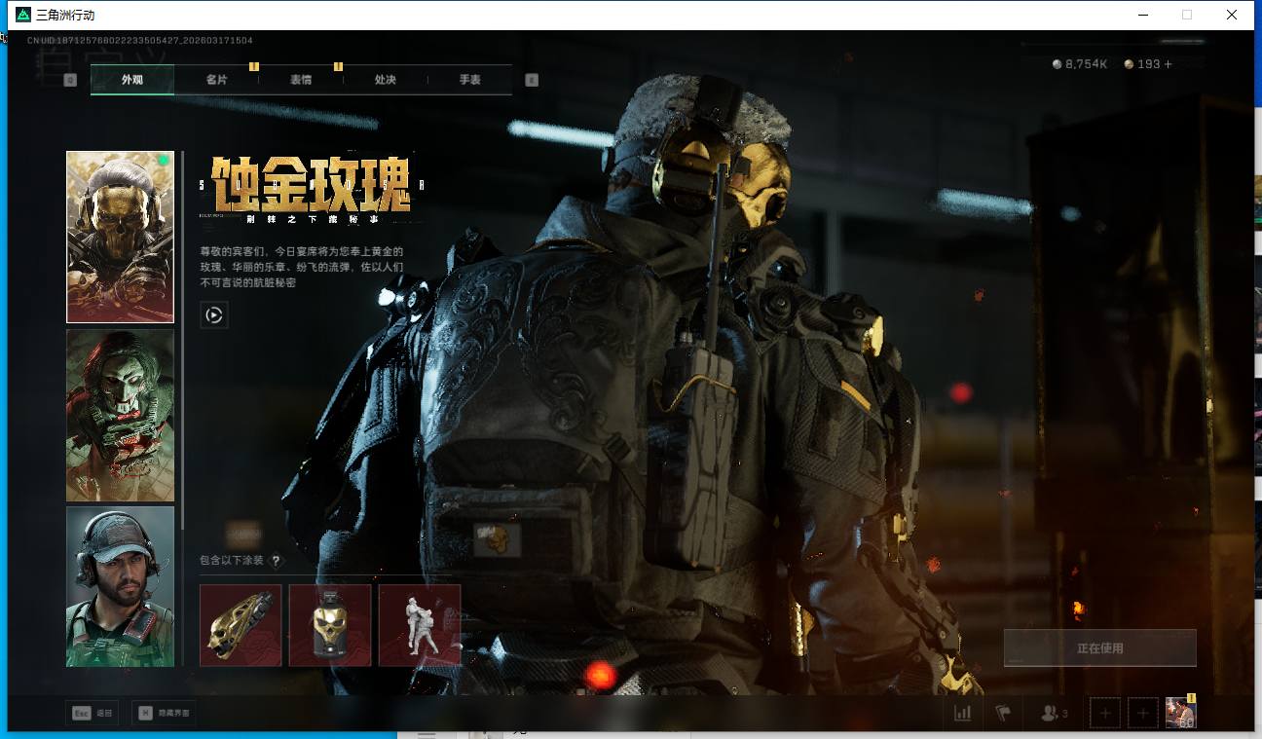Select the green jester mask skin thumbnail
Viewport: 1262px width, 739px height.
pos(120,415)
